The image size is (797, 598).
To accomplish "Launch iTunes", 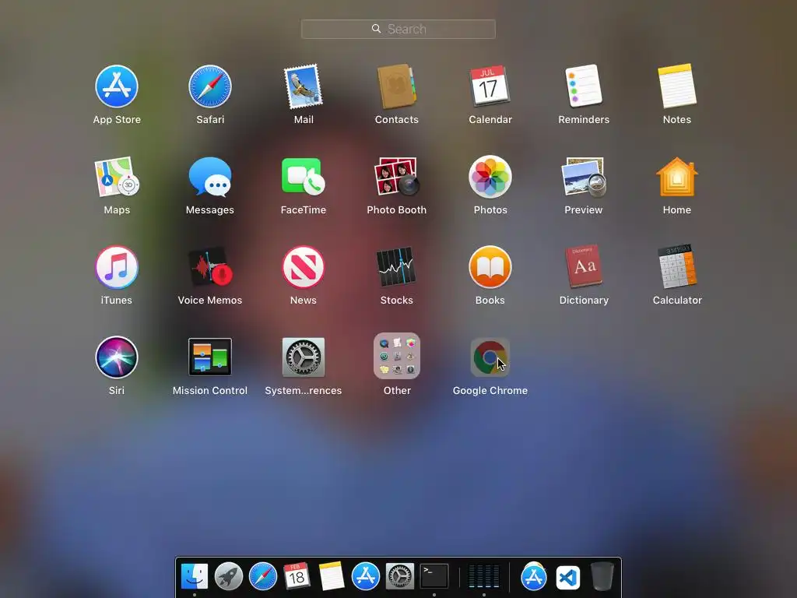I will point(117,267).
